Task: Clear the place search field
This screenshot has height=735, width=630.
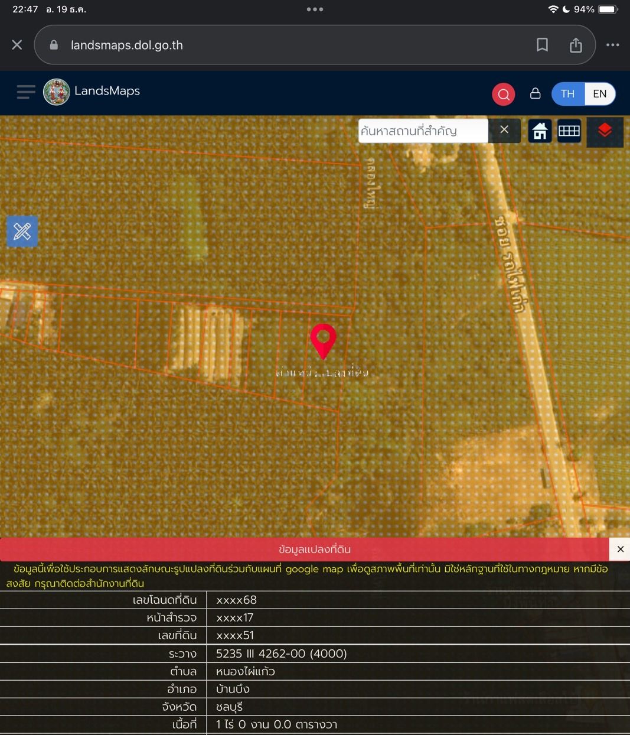Action: 504,130
